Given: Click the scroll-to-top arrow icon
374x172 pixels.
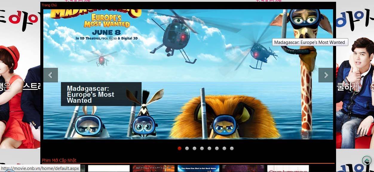Looking at the screenshot, I should tap(367, 160).
